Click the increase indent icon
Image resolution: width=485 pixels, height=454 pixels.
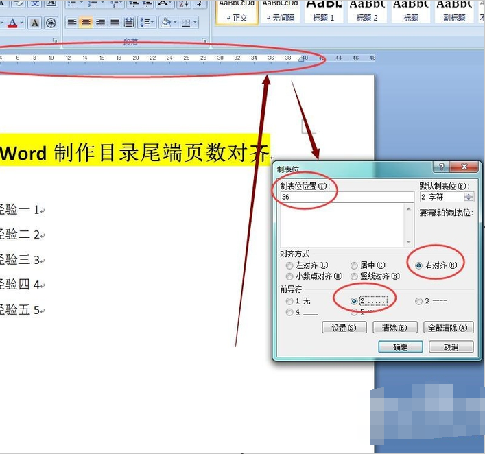point(147,3)
